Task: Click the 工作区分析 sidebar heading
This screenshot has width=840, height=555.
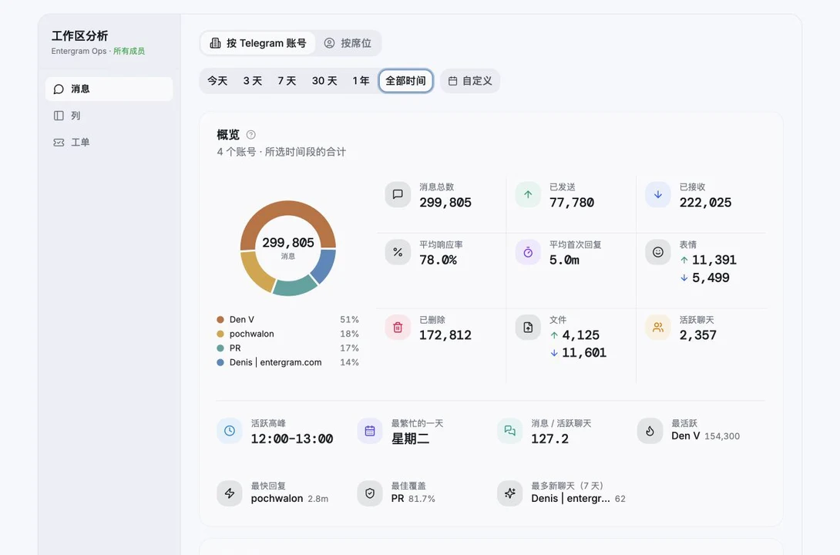Action: coord(80,36)
